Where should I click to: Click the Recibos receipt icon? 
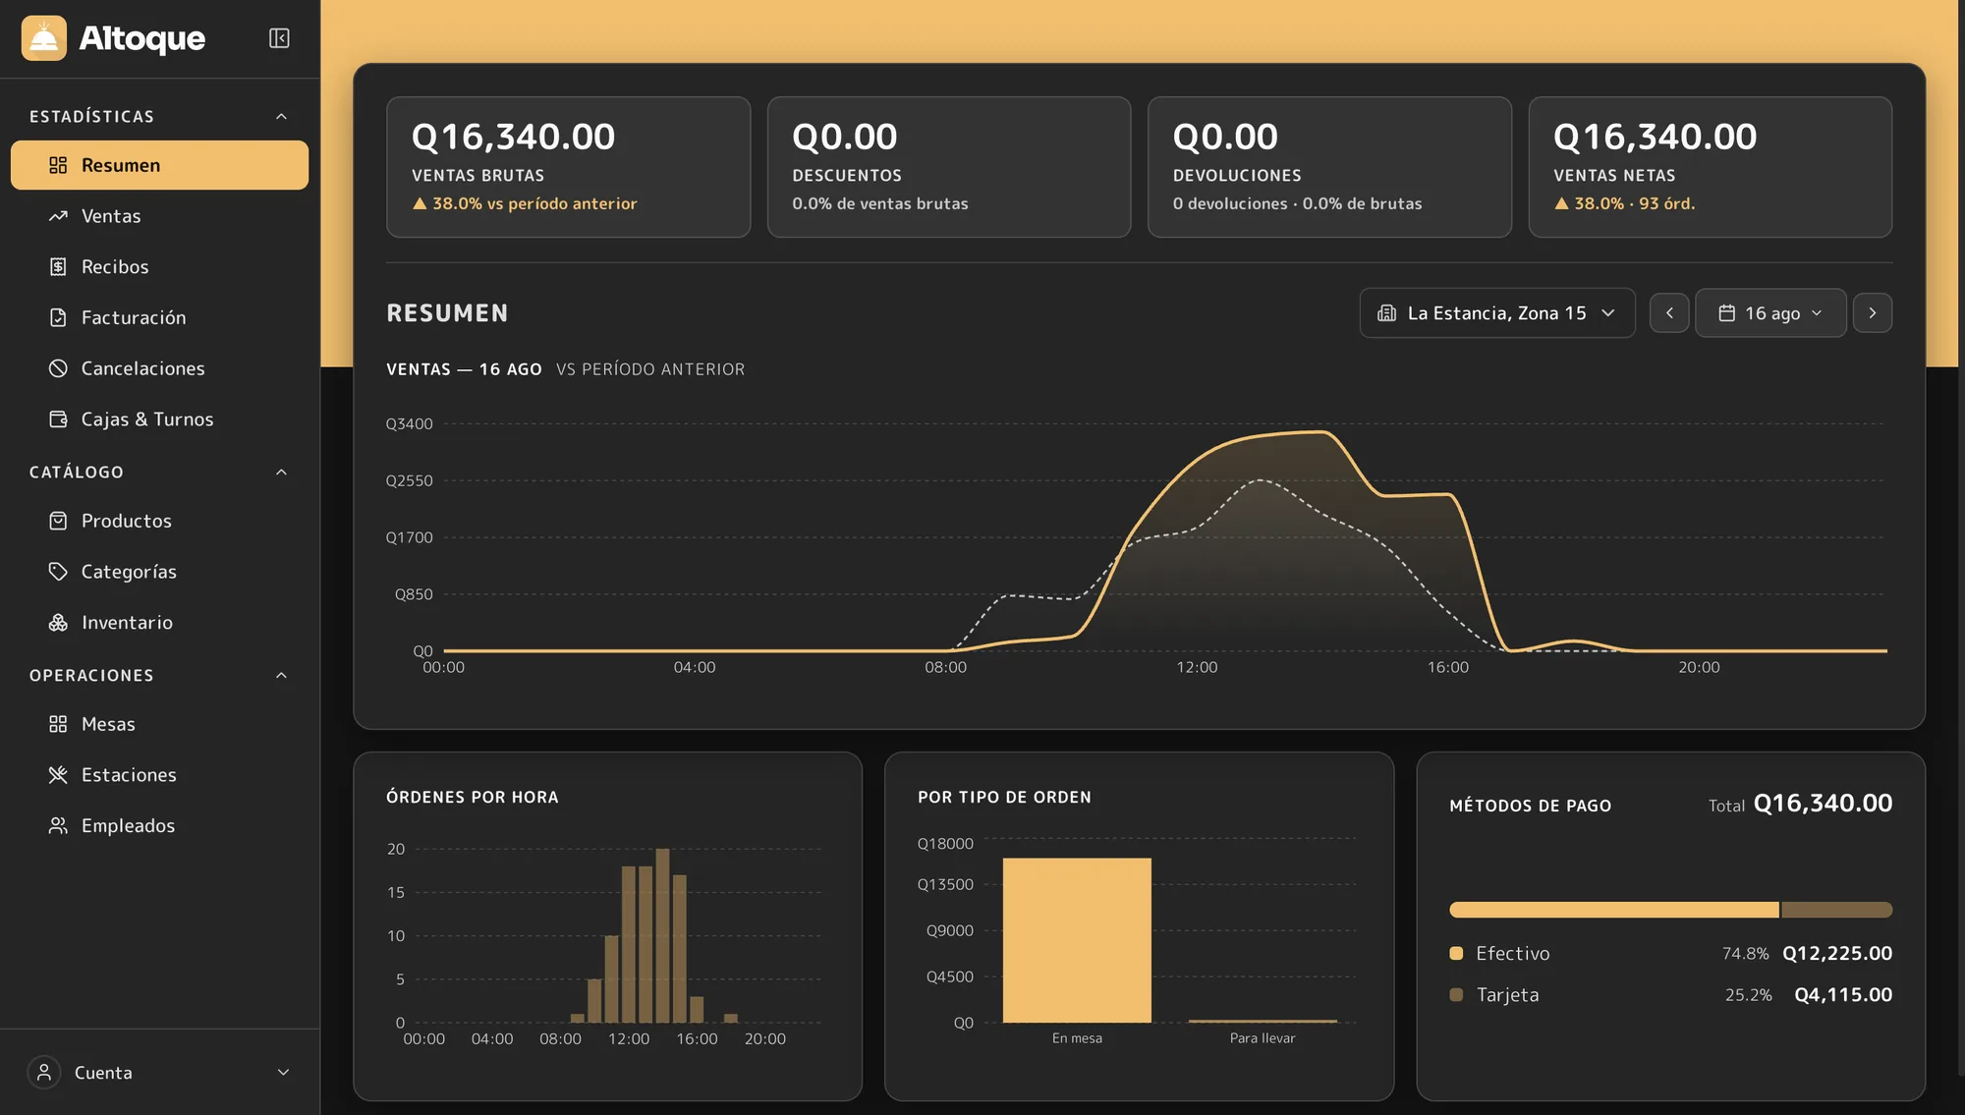coord(58,267)
